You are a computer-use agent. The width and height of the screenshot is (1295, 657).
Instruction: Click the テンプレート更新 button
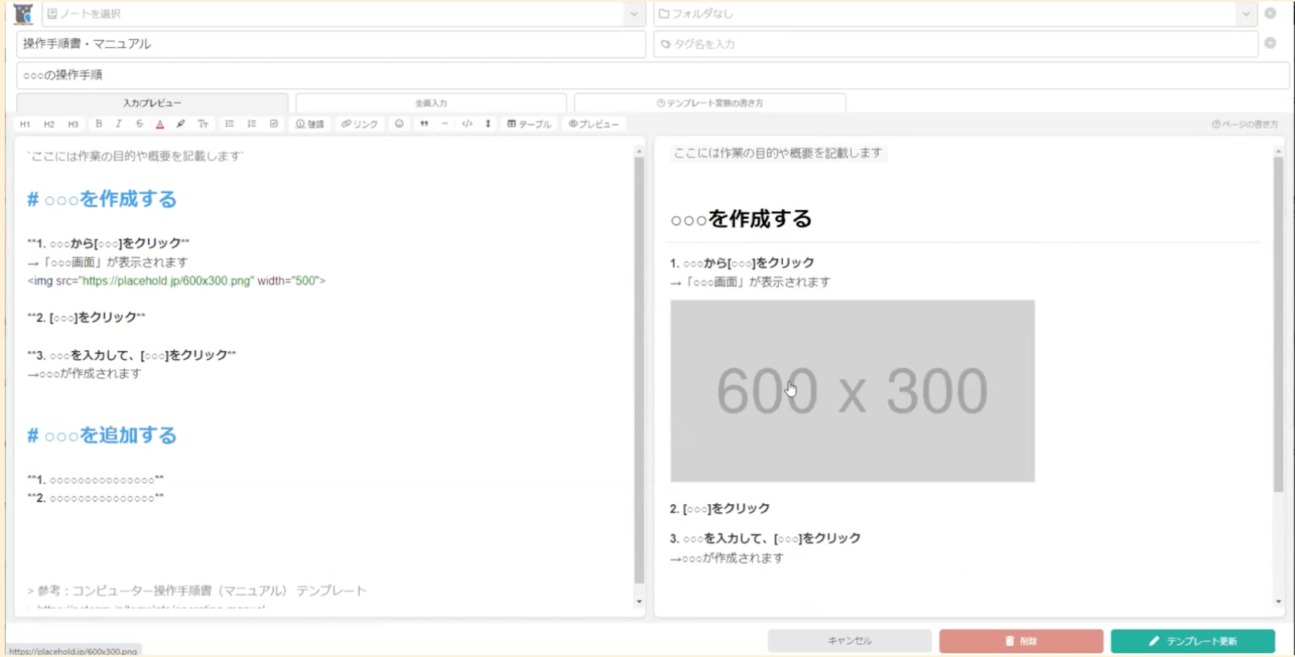(x=1192, y=641)
